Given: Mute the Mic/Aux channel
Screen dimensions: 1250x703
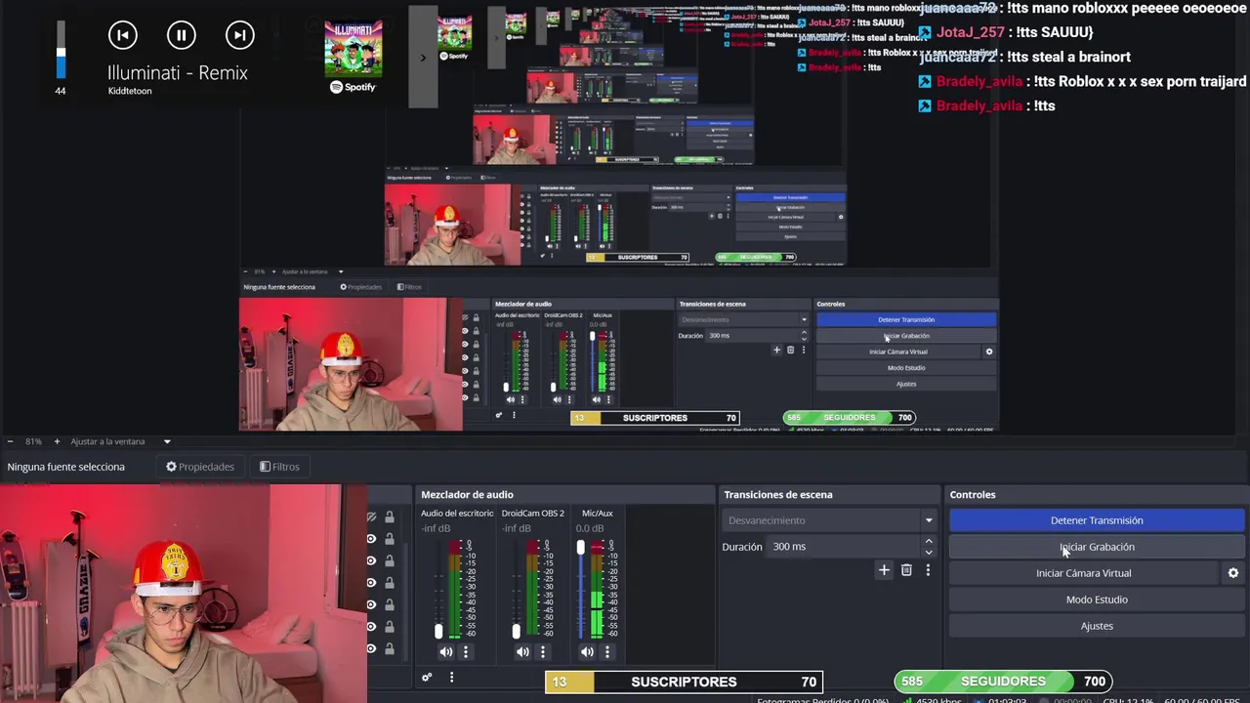Looking at the screenshot, I should 587,651.
